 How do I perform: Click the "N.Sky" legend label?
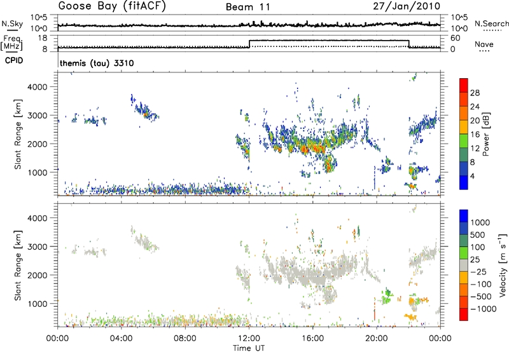pos(12,24)
